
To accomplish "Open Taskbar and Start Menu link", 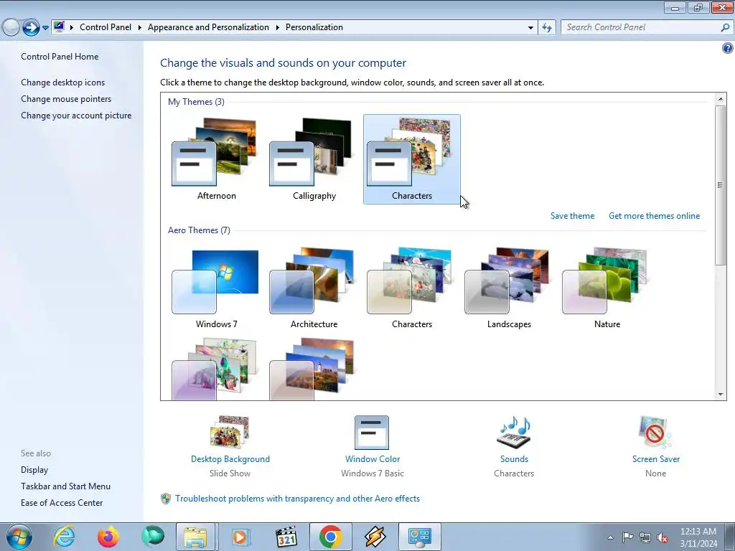I will click(65, 486).
